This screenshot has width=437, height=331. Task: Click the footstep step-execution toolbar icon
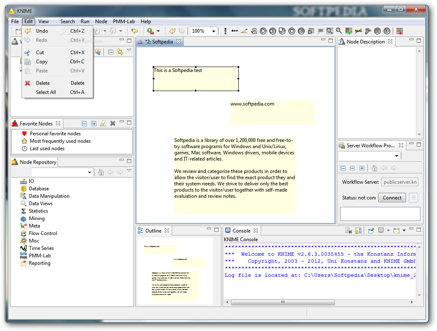[x=368, y=31]
